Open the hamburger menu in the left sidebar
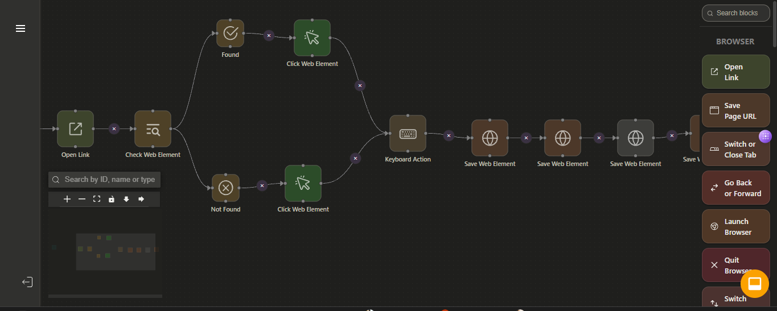777x311 pixels. tap(20, 28)
